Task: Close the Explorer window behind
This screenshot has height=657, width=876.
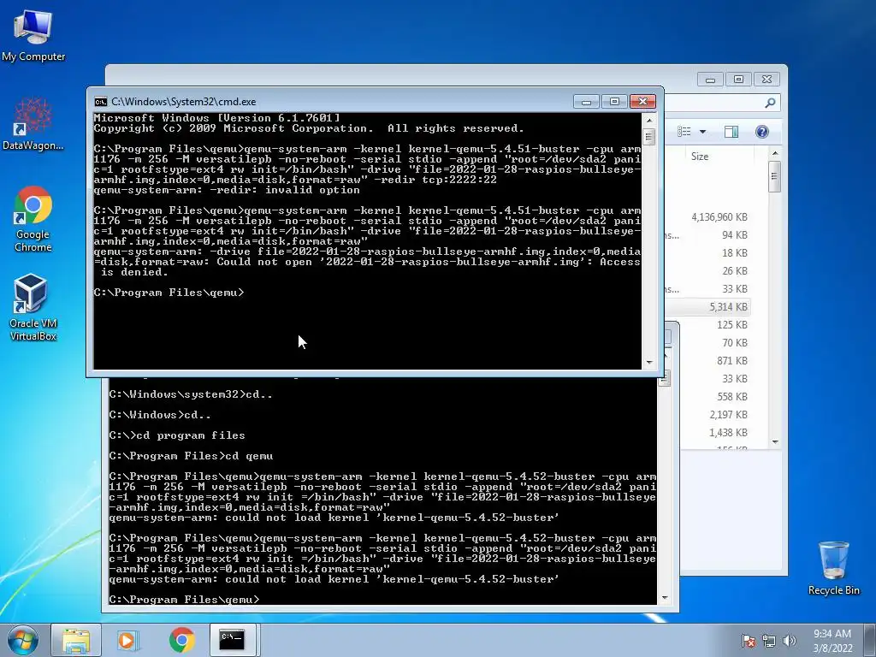Action: 767,80
